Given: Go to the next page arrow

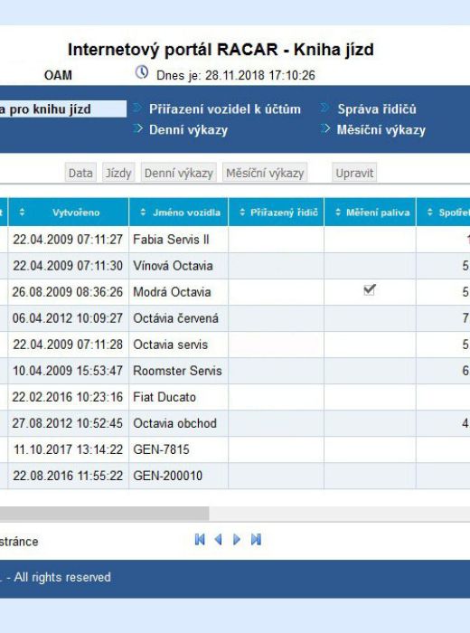Looking at the screenshot, I should 237,539.
